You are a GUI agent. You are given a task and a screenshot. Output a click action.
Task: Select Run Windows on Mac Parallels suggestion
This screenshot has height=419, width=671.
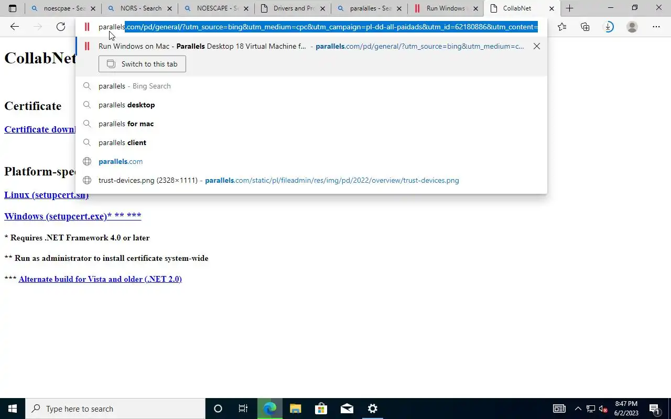[311, 46]
